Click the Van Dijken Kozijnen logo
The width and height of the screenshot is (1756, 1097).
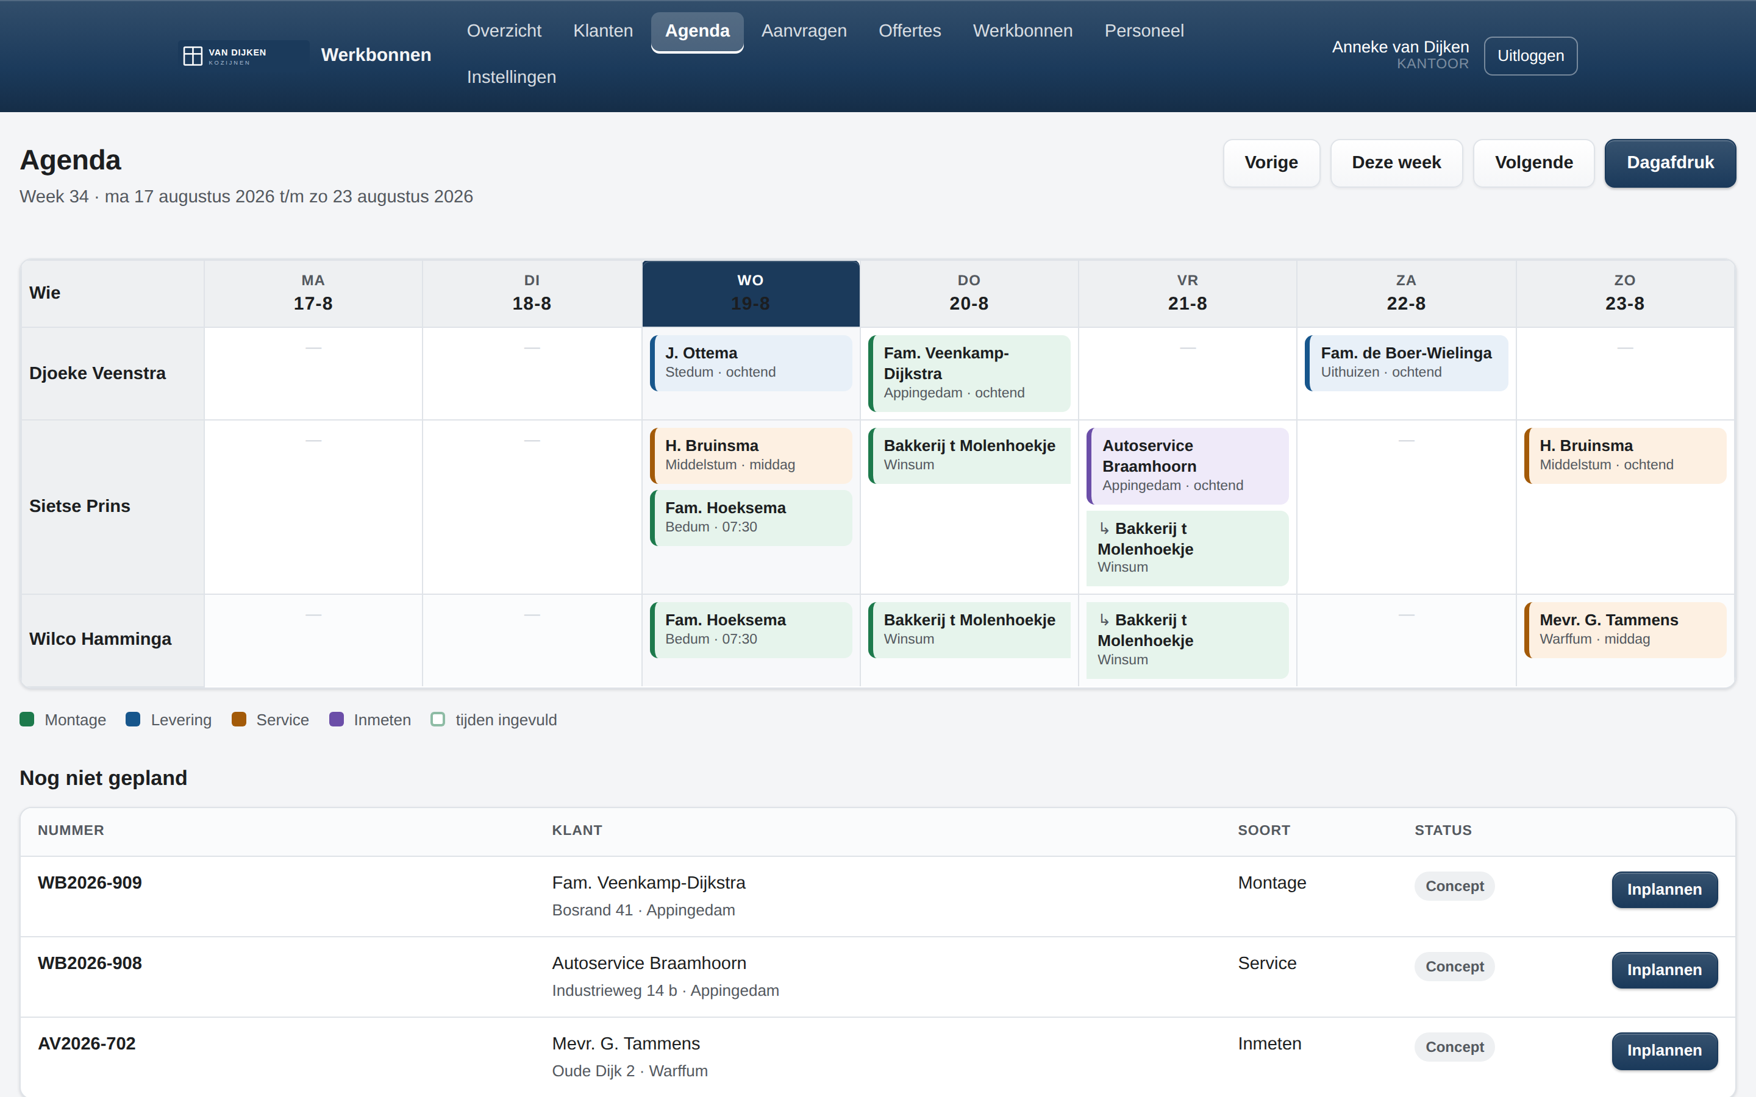click(244, 55)
